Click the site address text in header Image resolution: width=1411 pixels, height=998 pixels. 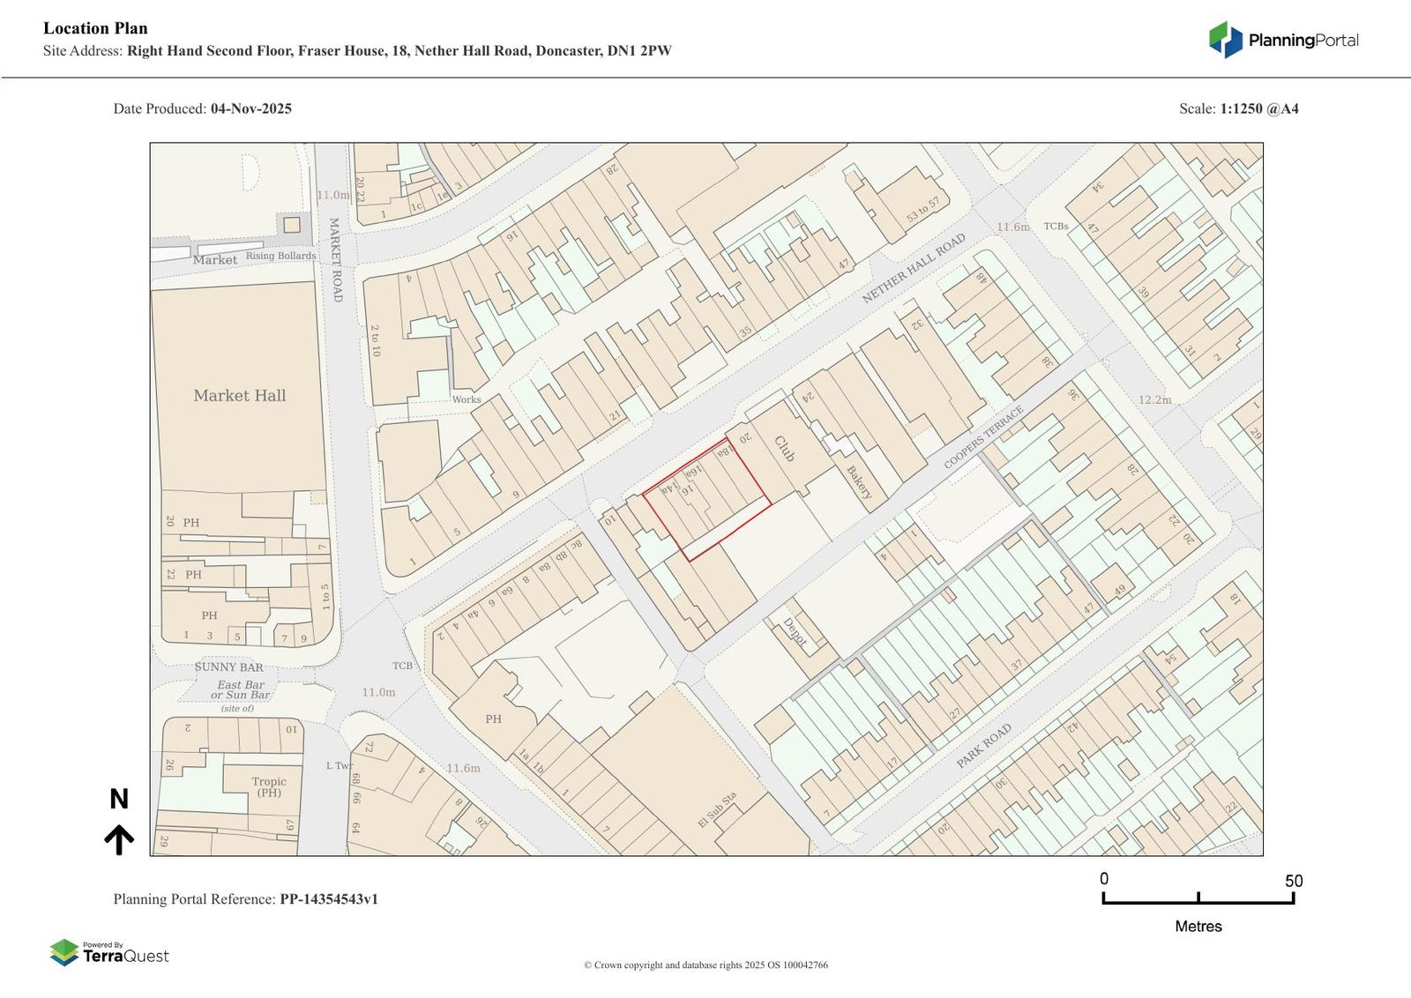tap(399, 51)
